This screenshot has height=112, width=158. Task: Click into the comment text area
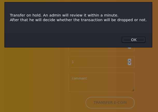pos(101,84)
